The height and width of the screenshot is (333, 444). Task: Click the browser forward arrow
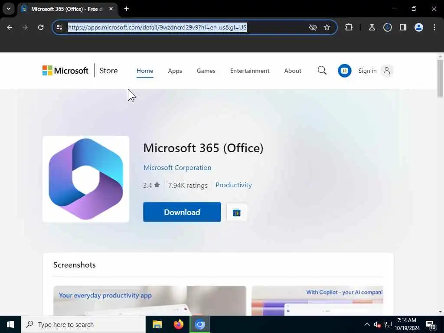click(x=25, y=27)
